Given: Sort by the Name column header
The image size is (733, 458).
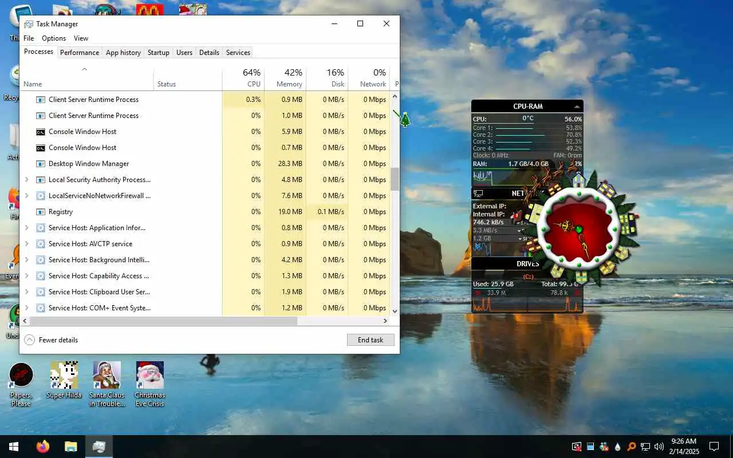Looking at the screenshot, I should 86,78.
